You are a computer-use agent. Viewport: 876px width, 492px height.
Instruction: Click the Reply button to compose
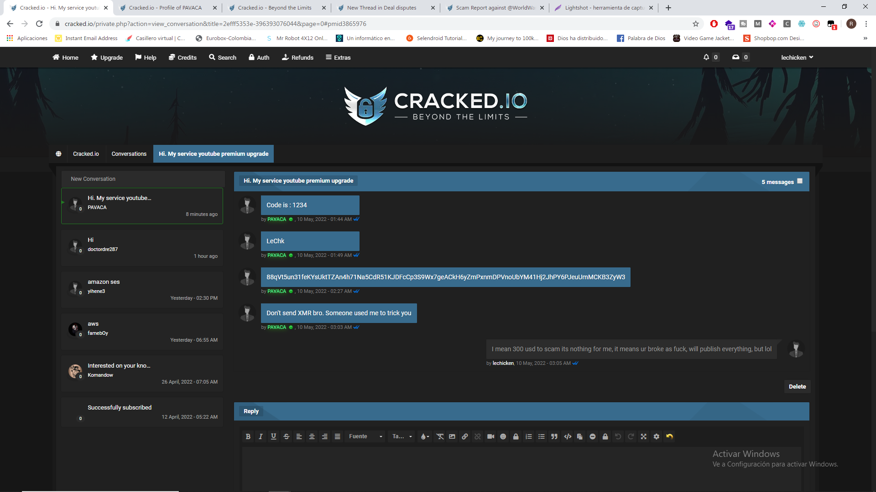pyautogui.click(x=250, y=411)
